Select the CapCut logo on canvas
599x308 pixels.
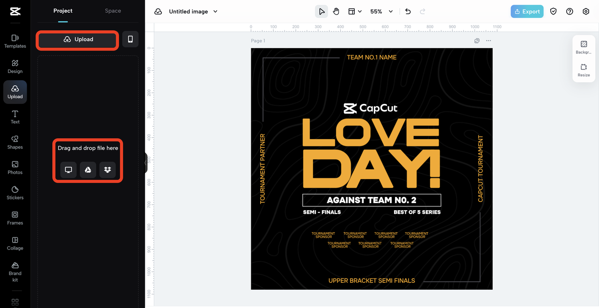coord(371,109)
